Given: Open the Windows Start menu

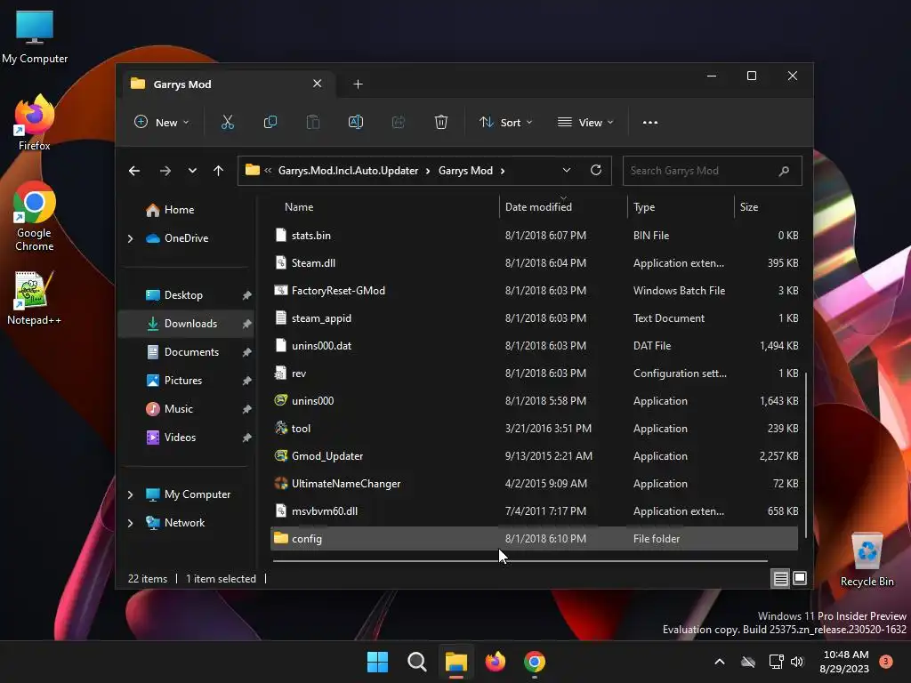Looking at the screenshot, I should tap(377, 662).
